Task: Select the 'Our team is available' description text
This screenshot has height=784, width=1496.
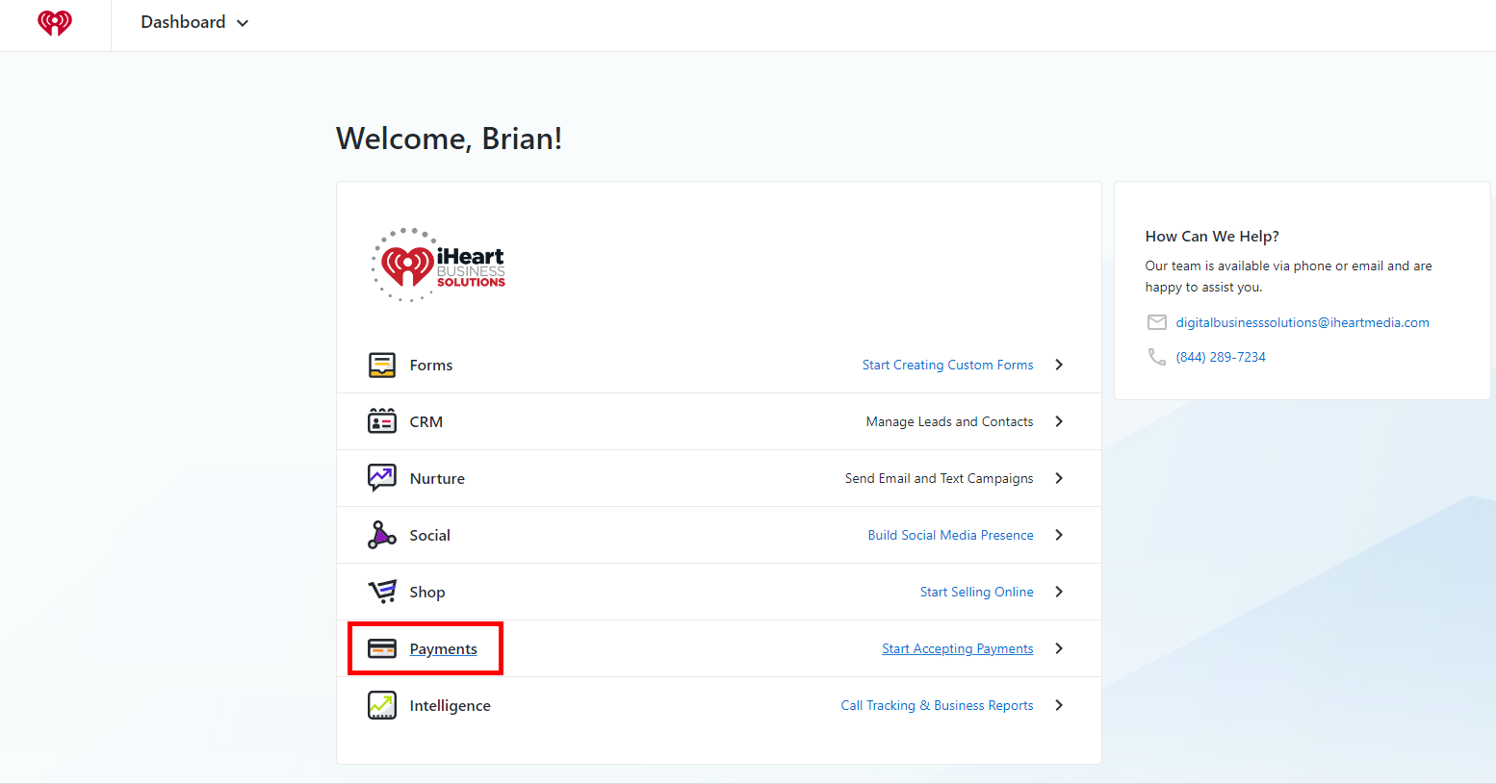Action: pos(1288,276)
